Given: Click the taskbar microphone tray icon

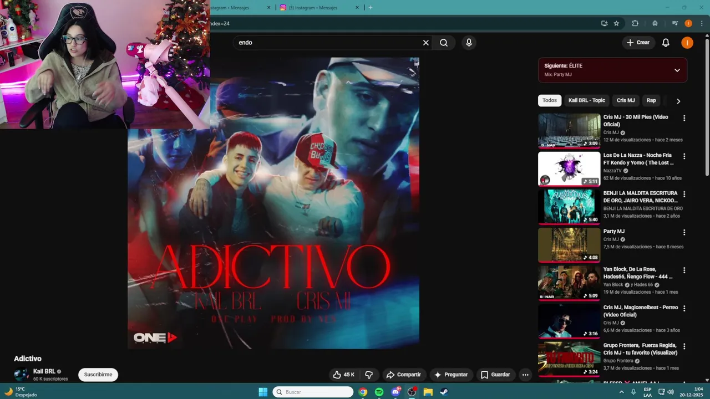Looking at the screenshot, I should [633, 392].
